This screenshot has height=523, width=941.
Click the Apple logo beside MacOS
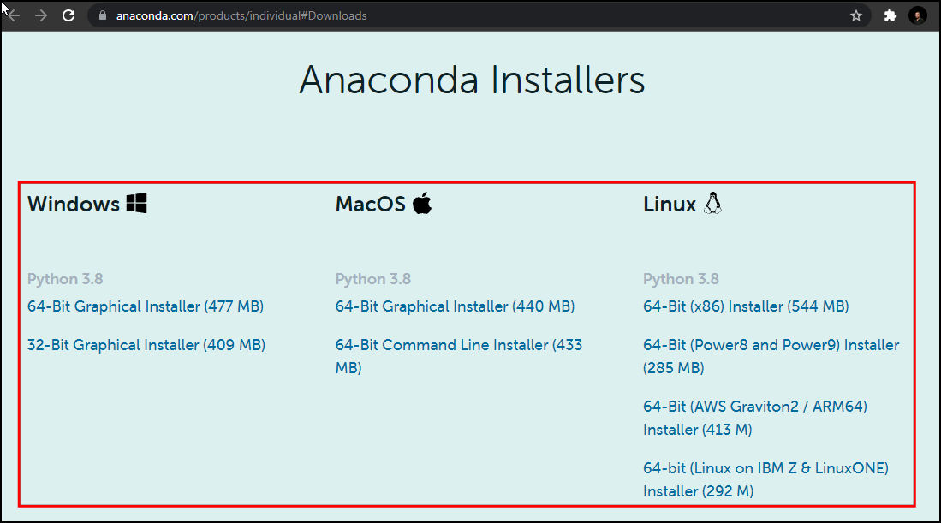422,203
